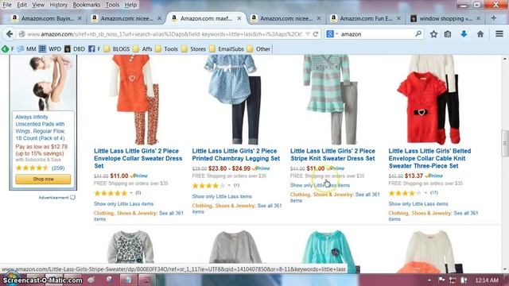Click striped knit sweater dress image
Image resolution: width=509 pixels, height=286 pixels.
click(x=330, y=99)
